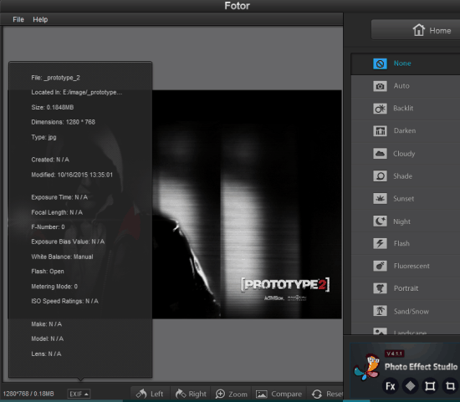This screenshot has height=402, width=460.
Task: Click the 'White Balance: Manual' entry
Action: pyautogui.click(x=62, y=257)
